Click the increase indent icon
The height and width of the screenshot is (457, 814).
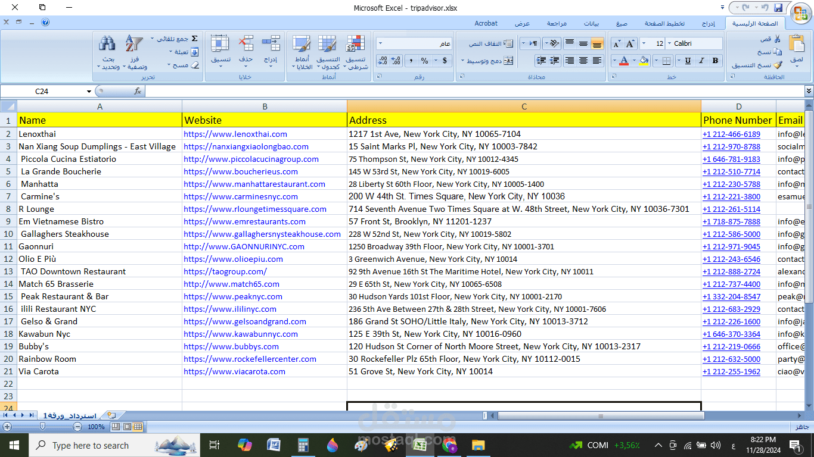tap(541, 61)
